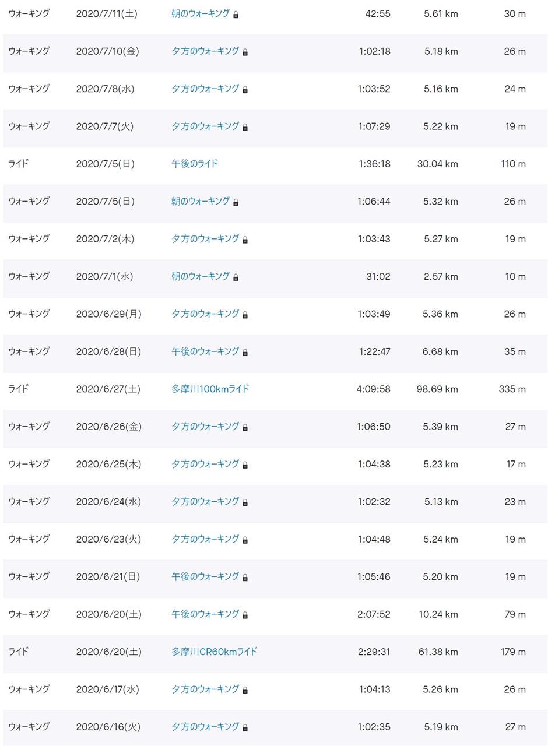548x746 pixels.
Task: Click lock icon on 2020/6/17 夕方のウォーキング
Action: 245,690
